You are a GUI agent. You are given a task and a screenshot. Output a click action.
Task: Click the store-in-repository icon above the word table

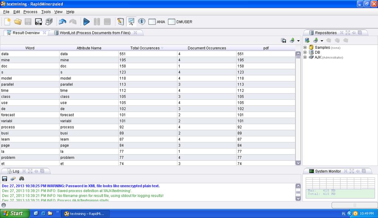[283, 41]
